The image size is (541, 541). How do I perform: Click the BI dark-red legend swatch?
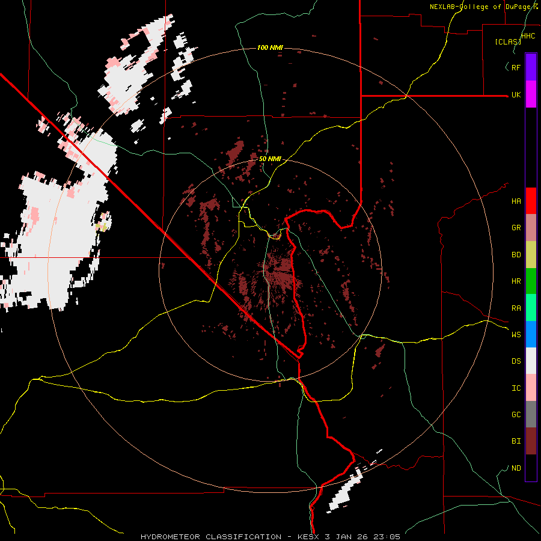pos(531,441)
